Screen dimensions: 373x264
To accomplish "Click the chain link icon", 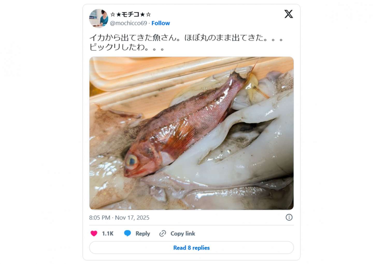I will (163, 233).
